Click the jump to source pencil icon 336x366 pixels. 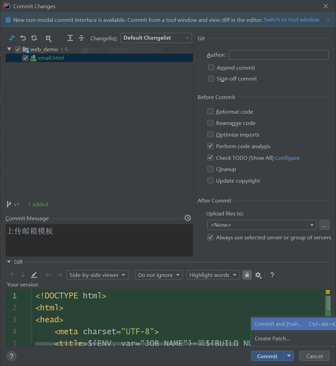(x=34, y=275)
